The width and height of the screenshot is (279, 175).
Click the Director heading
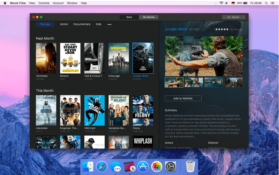pyautogui.click(x=213, y=143)
